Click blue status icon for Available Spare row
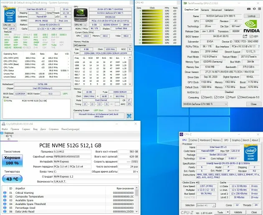 click(x=5, y=200)
